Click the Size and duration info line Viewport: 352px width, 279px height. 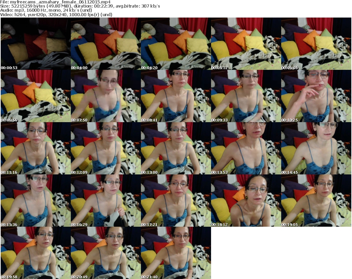tap(80, 6)
